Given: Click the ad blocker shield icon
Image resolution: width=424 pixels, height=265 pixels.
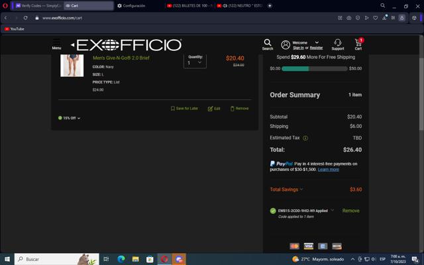Looking at the screenshot, I should [x=358, y=18].
